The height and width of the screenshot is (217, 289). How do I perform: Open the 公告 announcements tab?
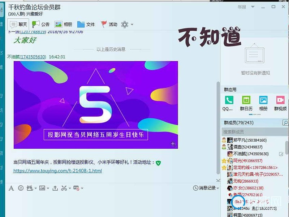tap(41, 24)
